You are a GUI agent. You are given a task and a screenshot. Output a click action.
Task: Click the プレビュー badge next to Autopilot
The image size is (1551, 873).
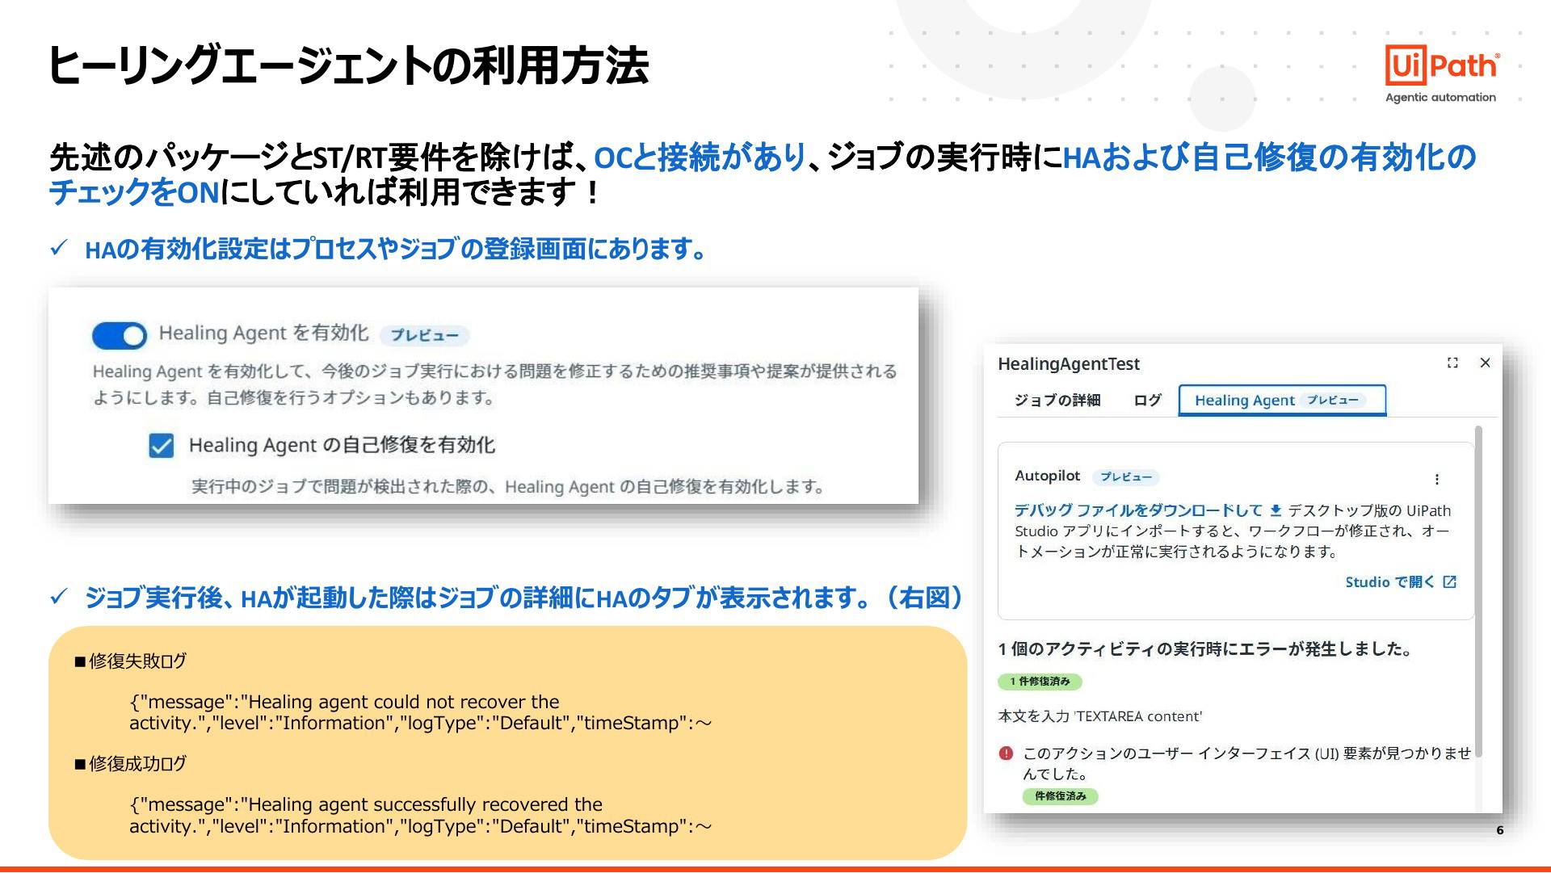(1126, 477)
